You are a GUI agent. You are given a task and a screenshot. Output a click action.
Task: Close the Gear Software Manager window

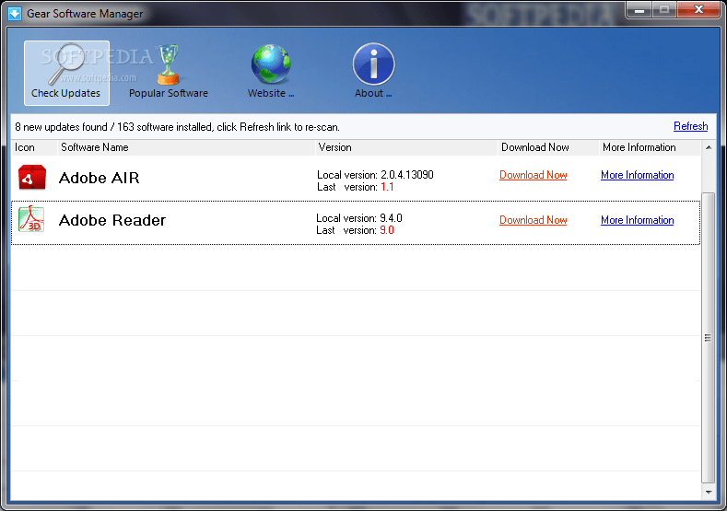tap(698, 10)
